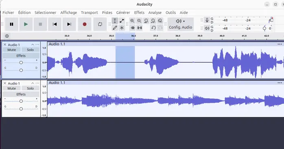Image resolution: width=284 pixels, height=149 pixels.
Task: Select the Draw pencil tool
Action: tap(115, 28)
